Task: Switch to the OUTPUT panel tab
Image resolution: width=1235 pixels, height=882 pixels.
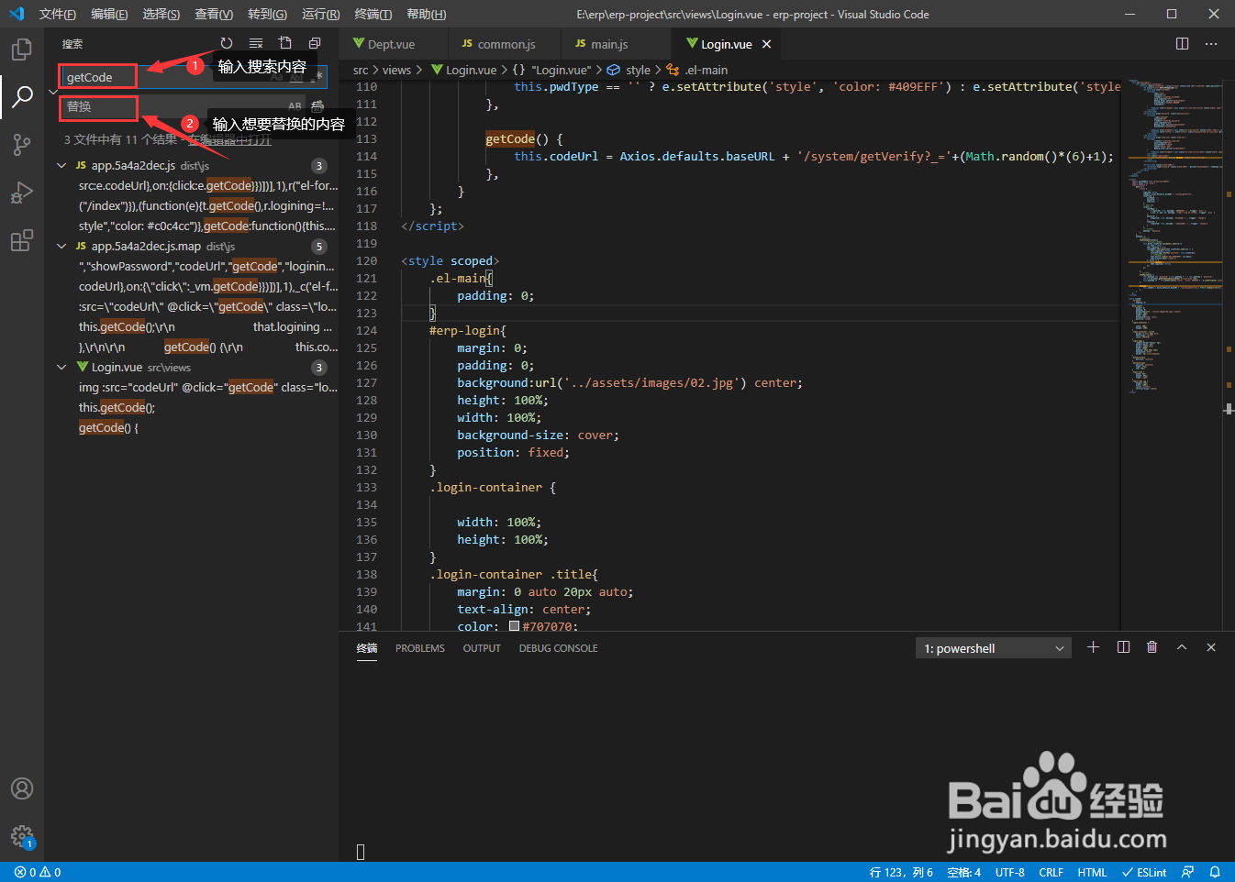Action: 482,648
